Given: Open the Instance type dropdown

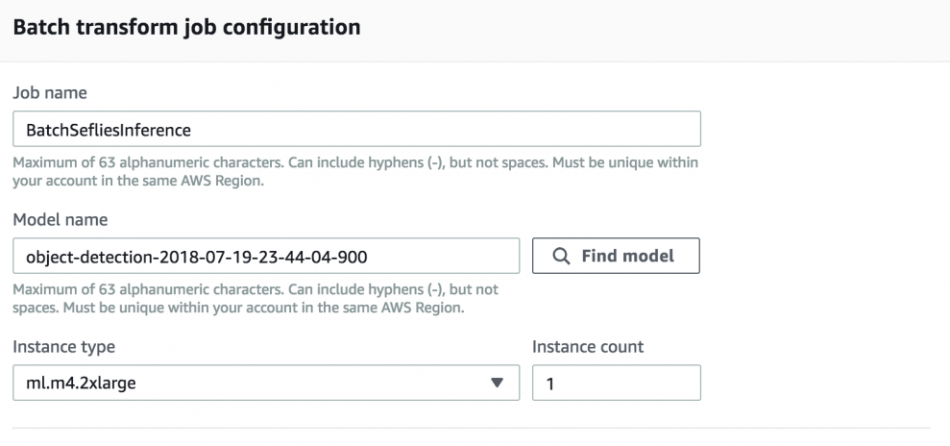Looking at the screenshot, I should tap(265, 383).
